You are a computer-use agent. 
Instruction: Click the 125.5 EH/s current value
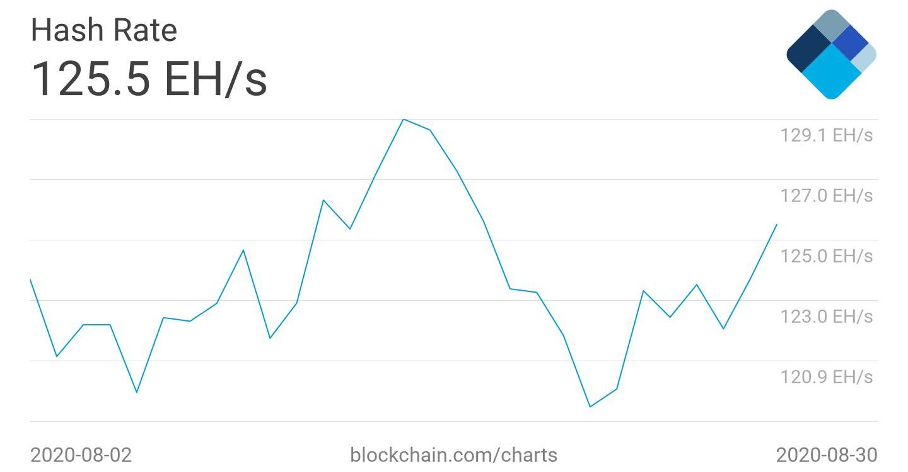[149, 78]
